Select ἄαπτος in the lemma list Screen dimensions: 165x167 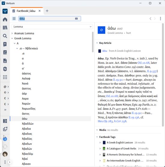point(26,88)
